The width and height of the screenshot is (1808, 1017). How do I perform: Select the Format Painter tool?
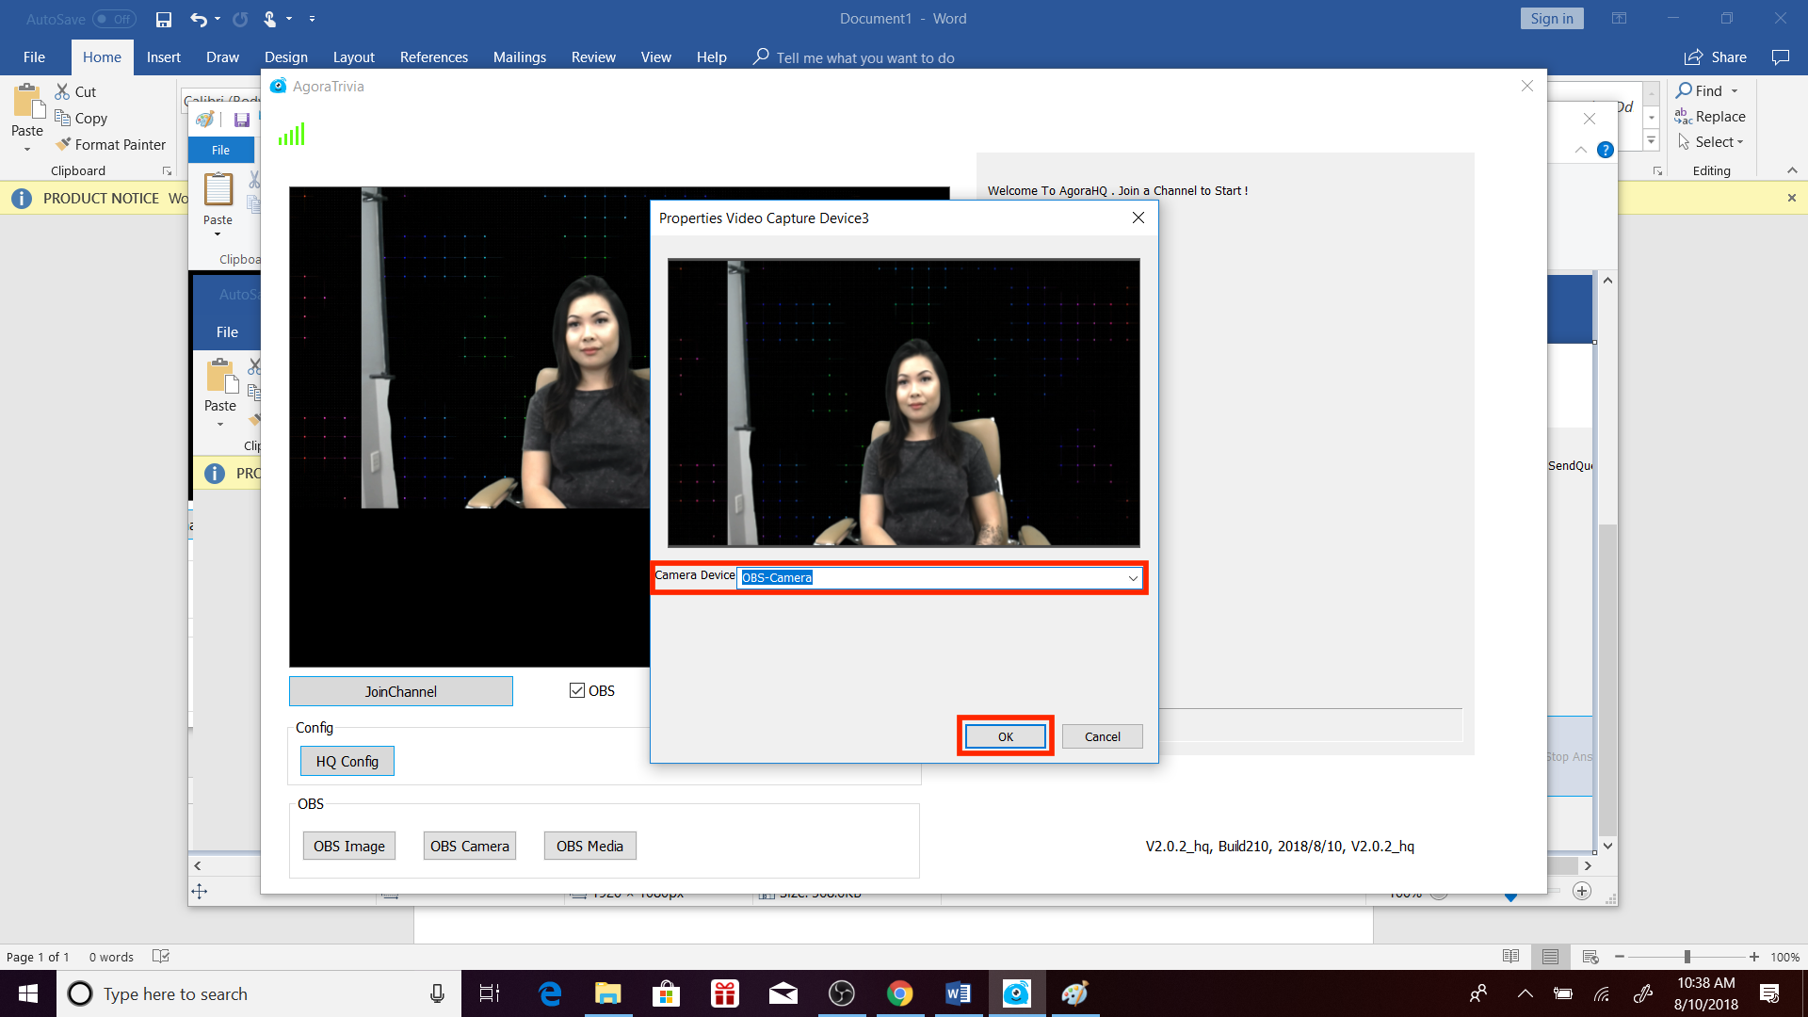pyautogui.click(x=110, y=144)
